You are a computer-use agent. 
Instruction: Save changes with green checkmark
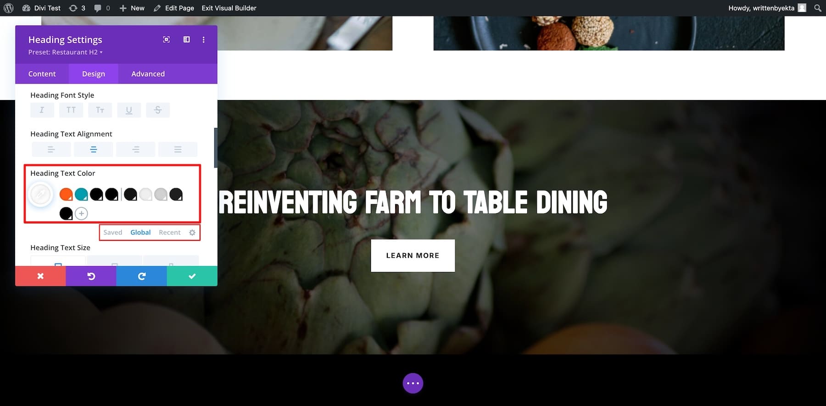(x=192, y=276)
